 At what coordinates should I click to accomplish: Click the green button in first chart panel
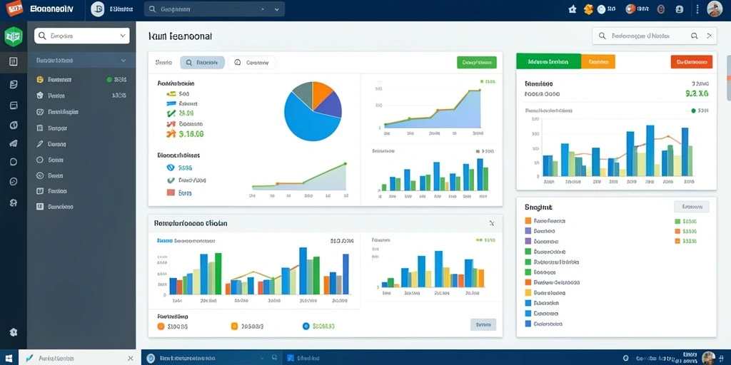(x=476, y=63)
